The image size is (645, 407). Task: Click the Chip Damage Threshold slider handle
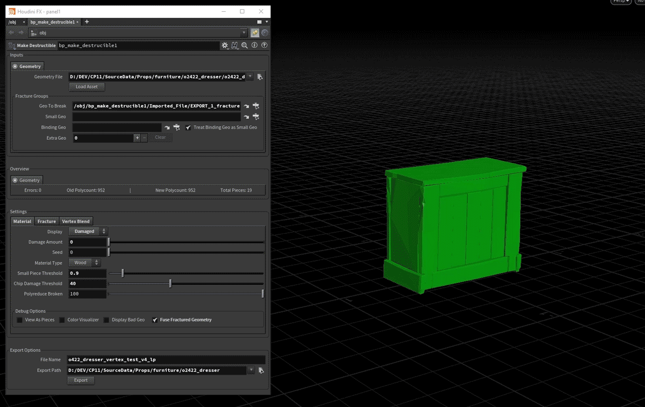pyautogui.click(x=170, y=284)
